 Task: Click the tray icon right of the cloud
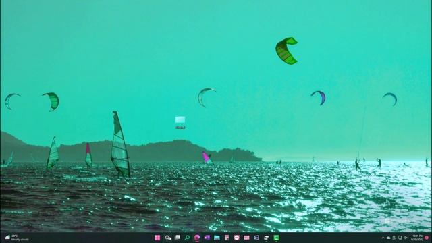tap(394, 238)
